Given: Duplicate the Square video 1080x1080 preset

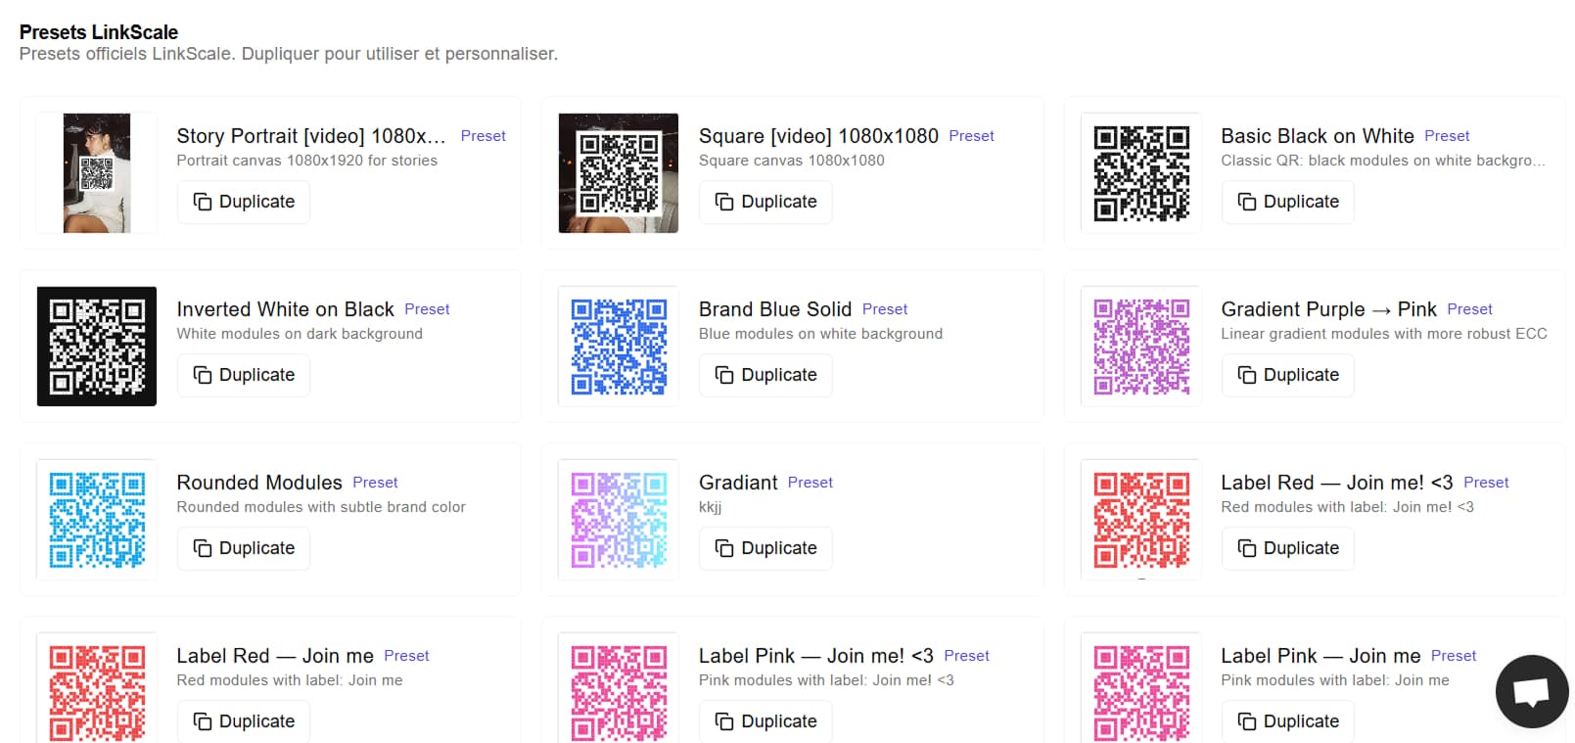Looking at the screenshot, I should 765,202.
